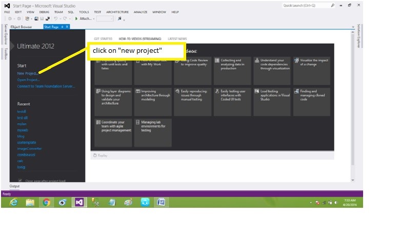This screenshot has width=420, height=236.
Task: Open video Easily reproducing issues through manual testing
Action: point(193,102)
